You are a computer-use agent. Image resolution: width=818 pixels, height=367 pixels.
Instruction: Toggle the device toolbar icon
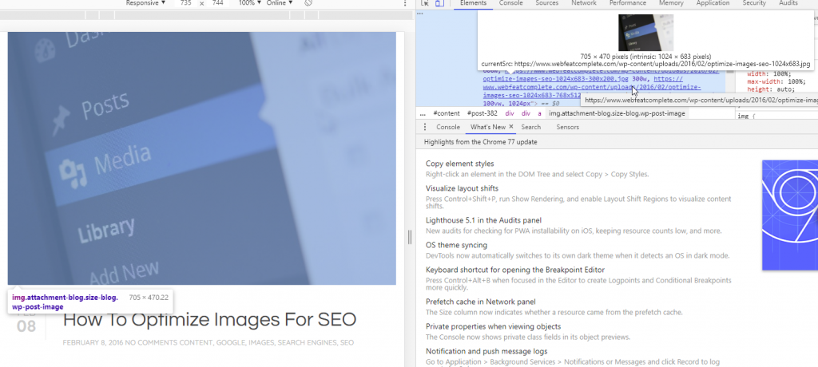click(x=440, y=3)
